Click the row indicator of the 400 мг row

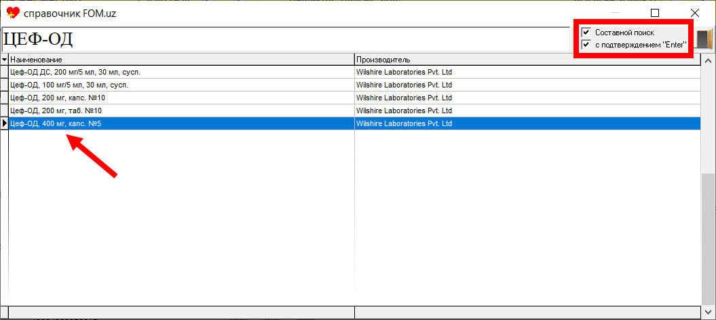[x=4, y=123]
